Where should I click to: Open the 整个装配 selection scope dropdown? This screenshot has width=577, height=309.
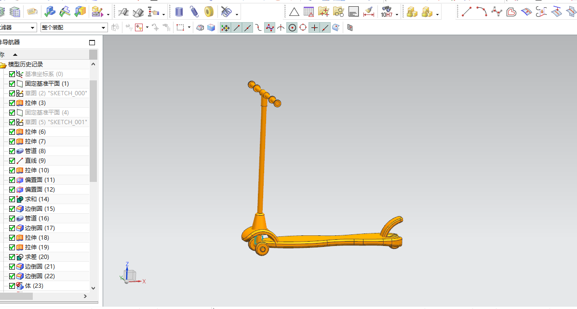pyautogui.click(x=103, y=27)
